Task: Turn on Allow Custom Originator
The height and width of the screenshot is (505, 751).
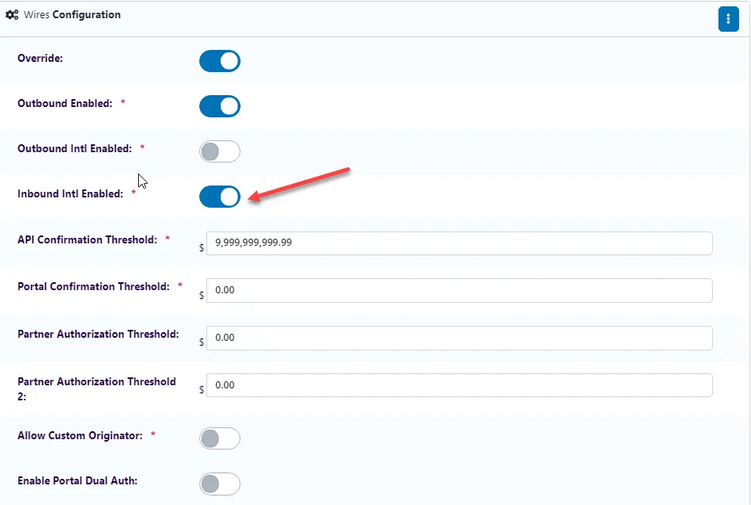Action: (x=220, y=438)
